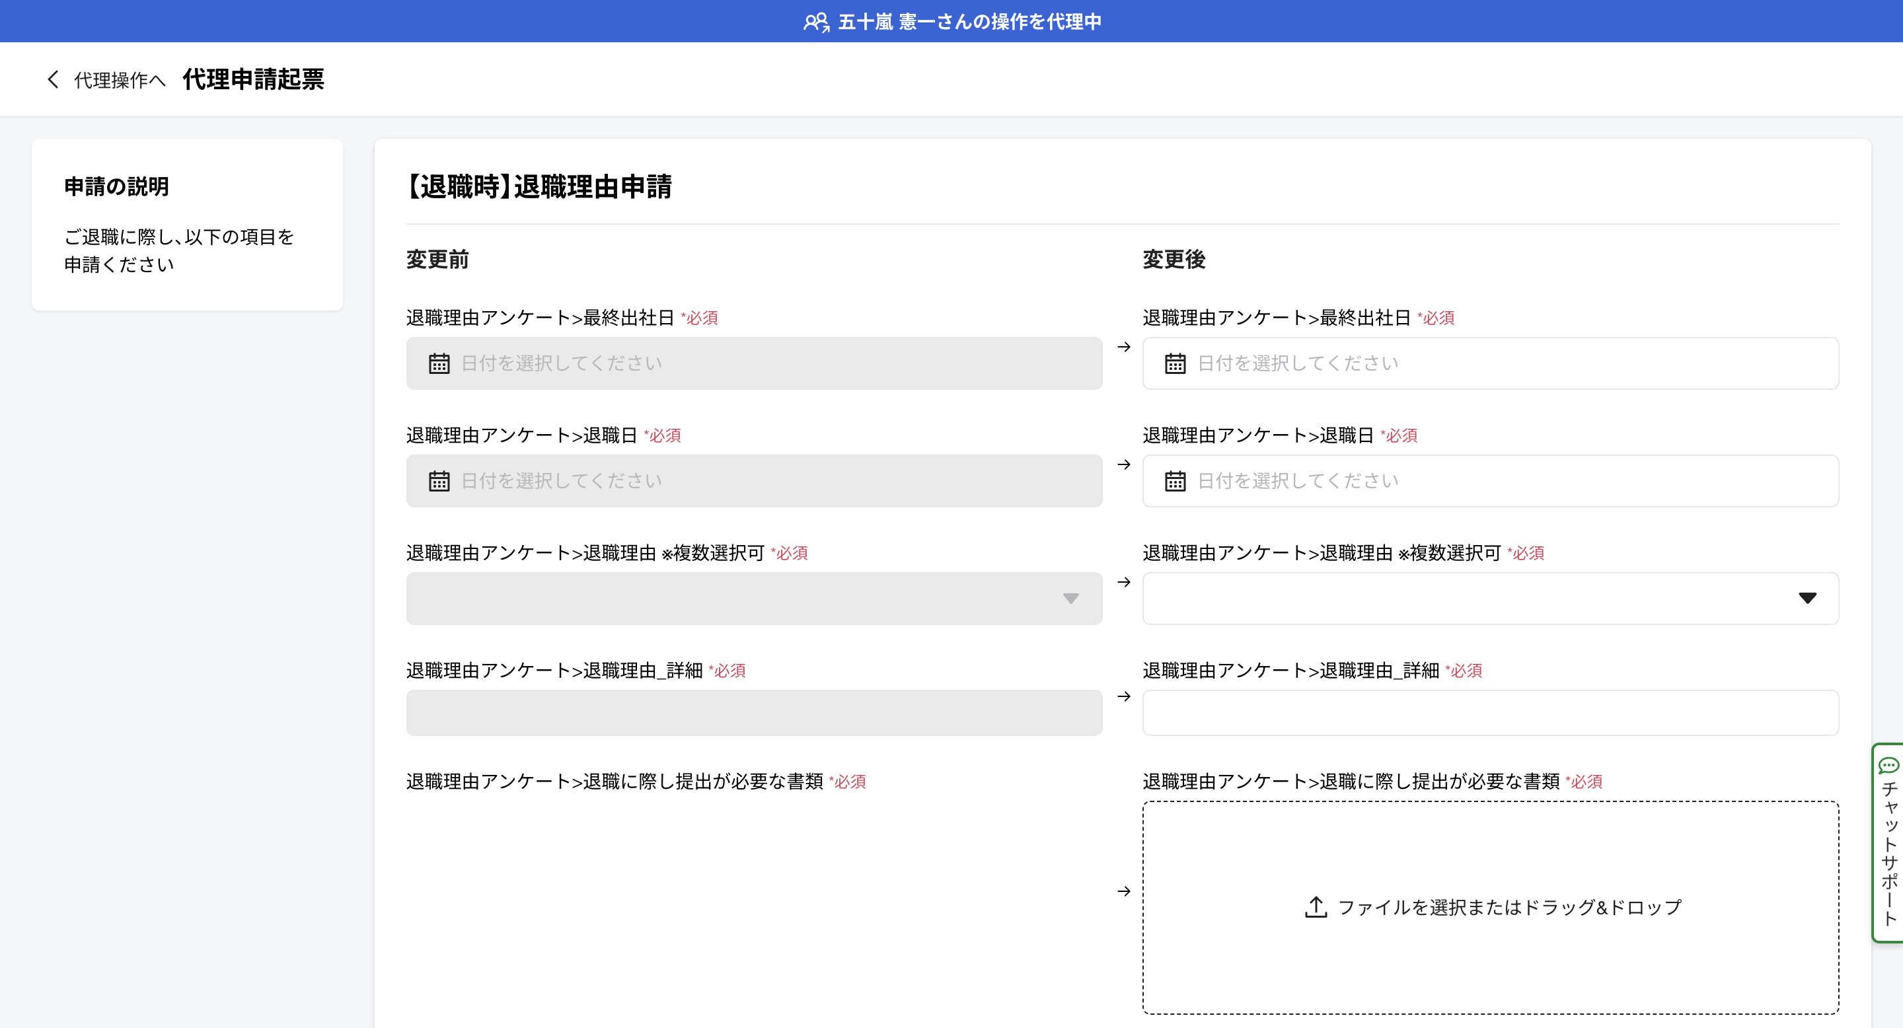The width and height of the screenshot is (1903, 1028).
Task: Expand the 変更後 退職理由 dropdown arrow
Action: pos(1807,598)
